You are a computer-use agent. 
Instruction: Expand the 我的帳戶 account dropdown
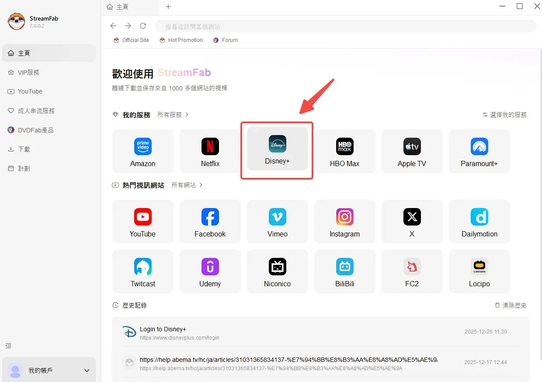coord(49,370)
